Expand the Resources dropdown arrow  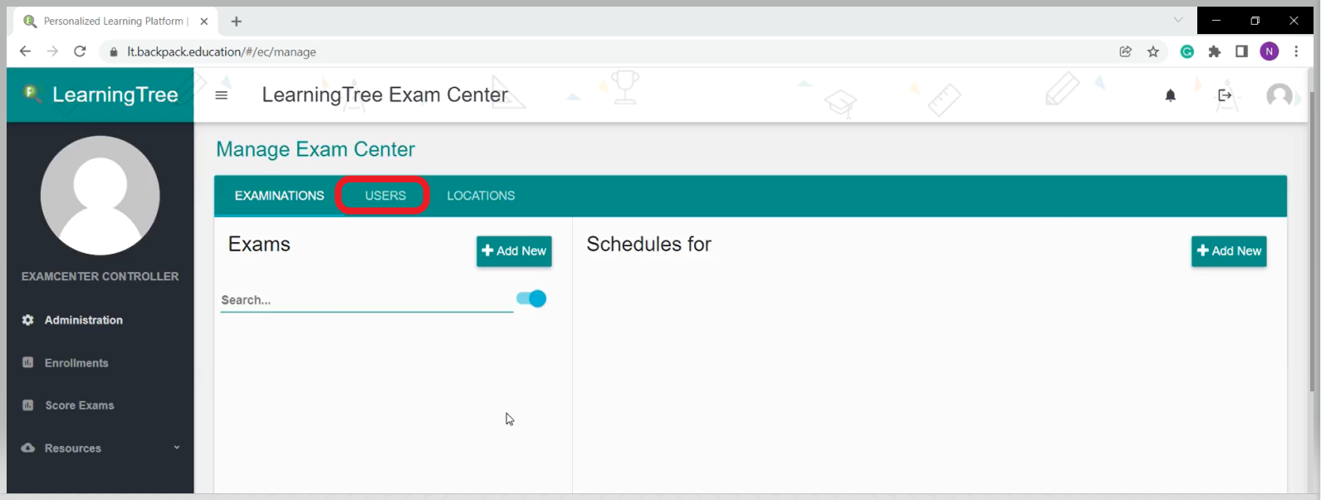pos(176,448)
